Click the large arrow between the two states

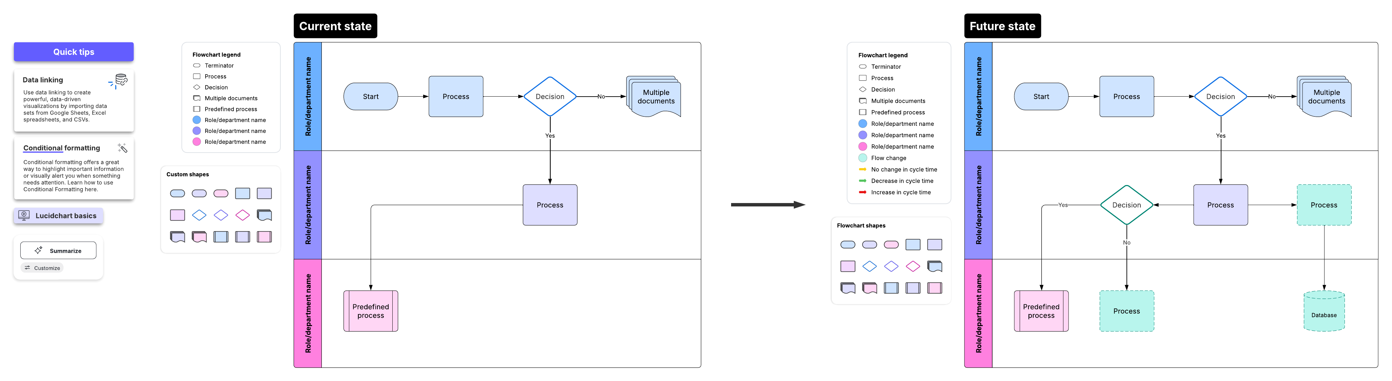[767, 205]
